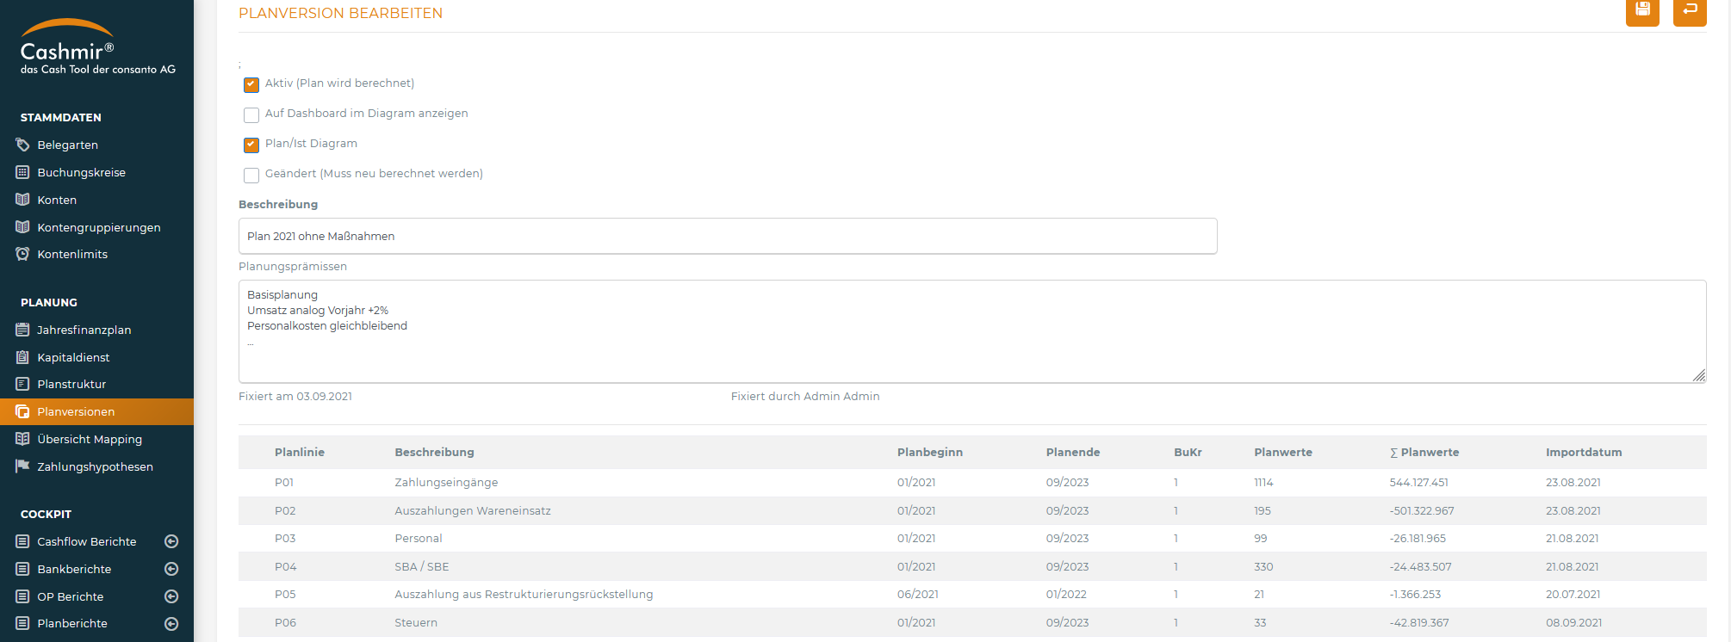Click the Importdatum column header
This screenshot has width=1731, height=642.
coord(1584,452)
